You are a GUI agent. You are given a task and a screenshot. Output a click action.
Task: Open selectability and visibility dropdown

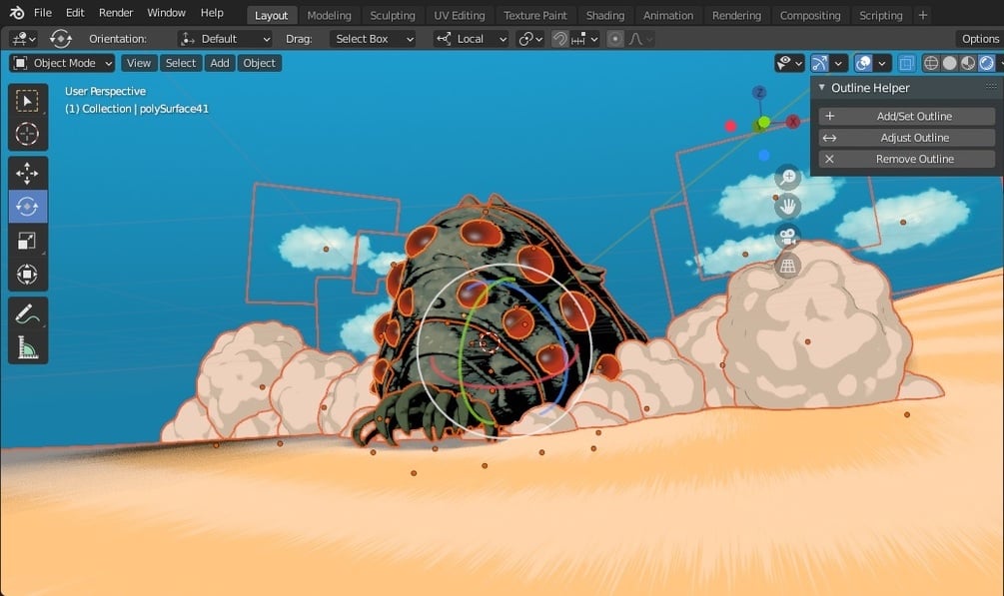coord(789,63)
